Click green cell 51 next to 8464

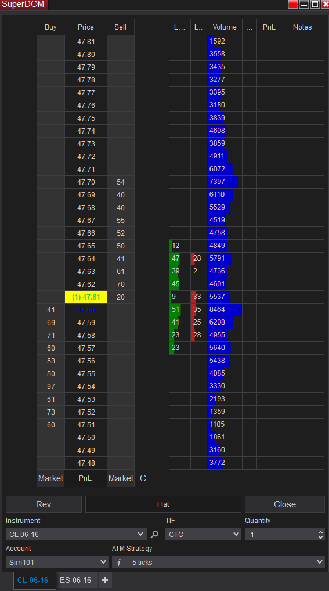coord(180,309)
